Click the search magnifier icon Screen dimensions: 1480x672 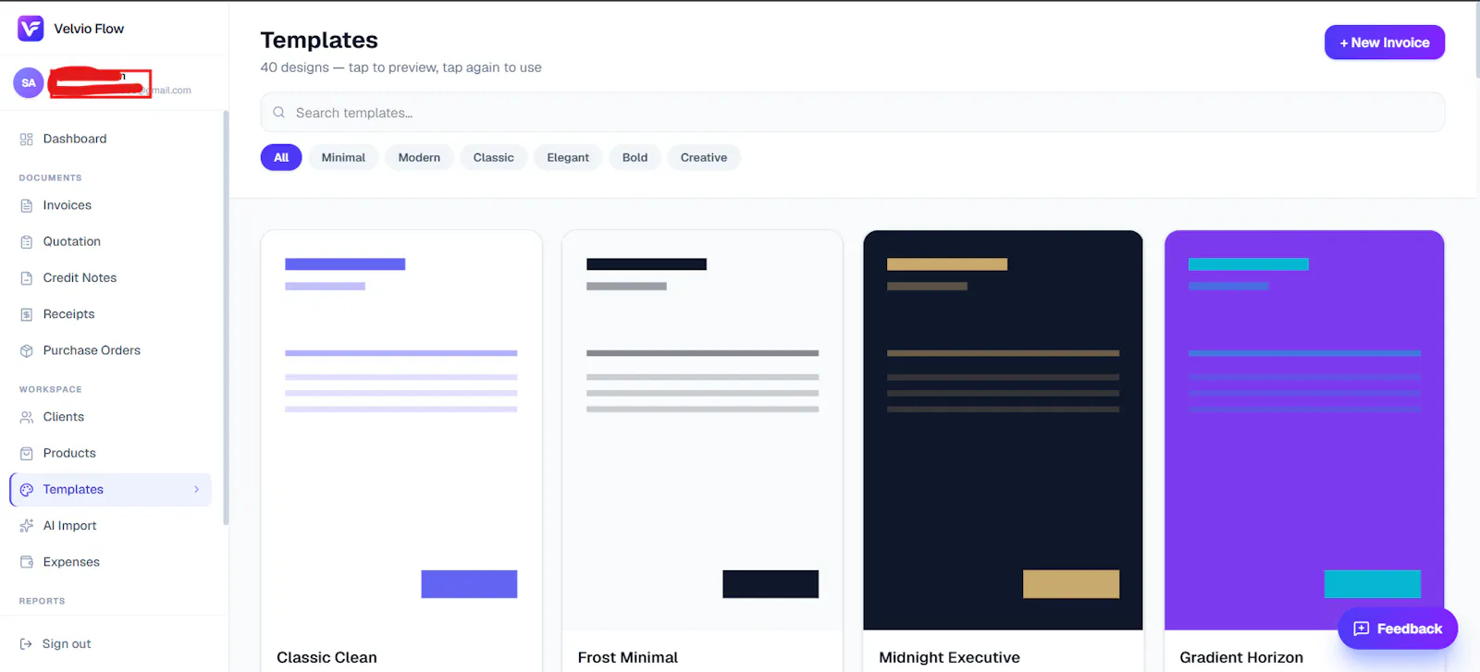(x=278, y=113)
